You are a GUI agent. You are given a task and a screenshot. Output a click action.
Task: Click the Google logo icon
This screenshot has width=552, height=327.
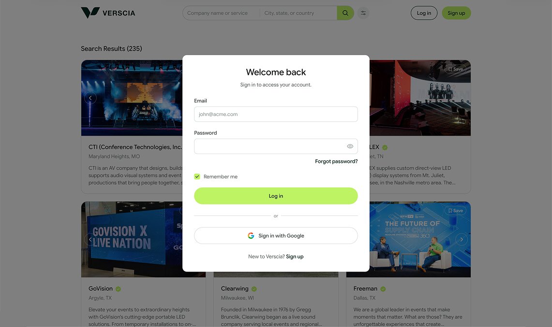[x=251, y=236]
